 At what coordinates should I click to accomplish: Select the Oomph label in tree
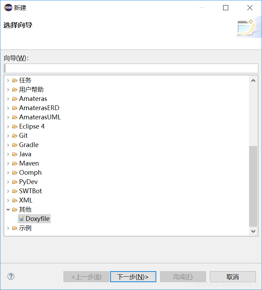30,173
